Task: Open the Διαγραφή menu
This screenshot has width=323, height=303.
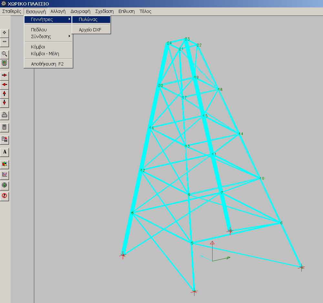Action: (80, 11)
